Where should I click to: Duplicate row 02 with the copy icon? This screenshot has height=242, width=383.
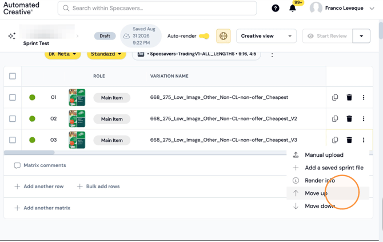[x=335, y=118]
